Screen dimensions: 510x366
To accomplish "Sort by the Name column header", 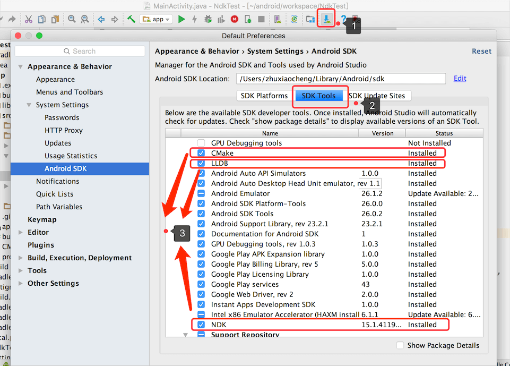I will click(x=270, y=133).
